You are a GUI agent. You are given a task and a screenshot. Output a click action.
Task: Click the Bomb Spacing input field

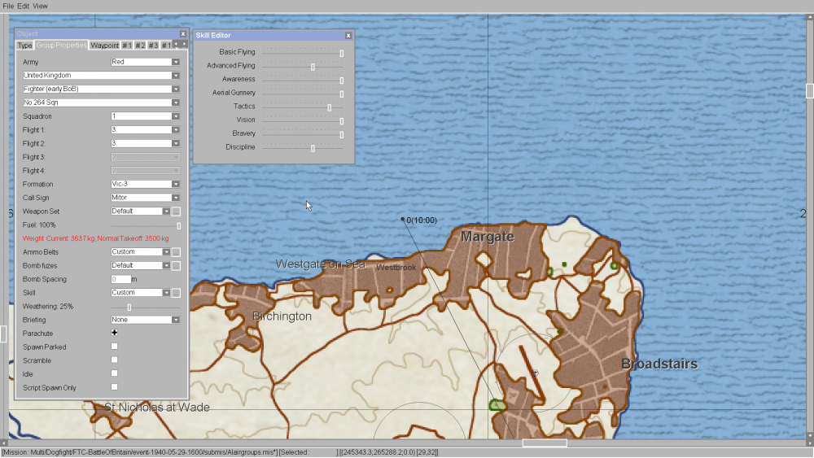click(120, 279)
